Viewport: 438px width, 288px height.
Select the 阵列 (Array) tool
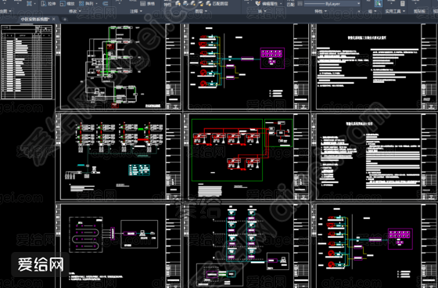pyautogui.click(x=86, y=4)
